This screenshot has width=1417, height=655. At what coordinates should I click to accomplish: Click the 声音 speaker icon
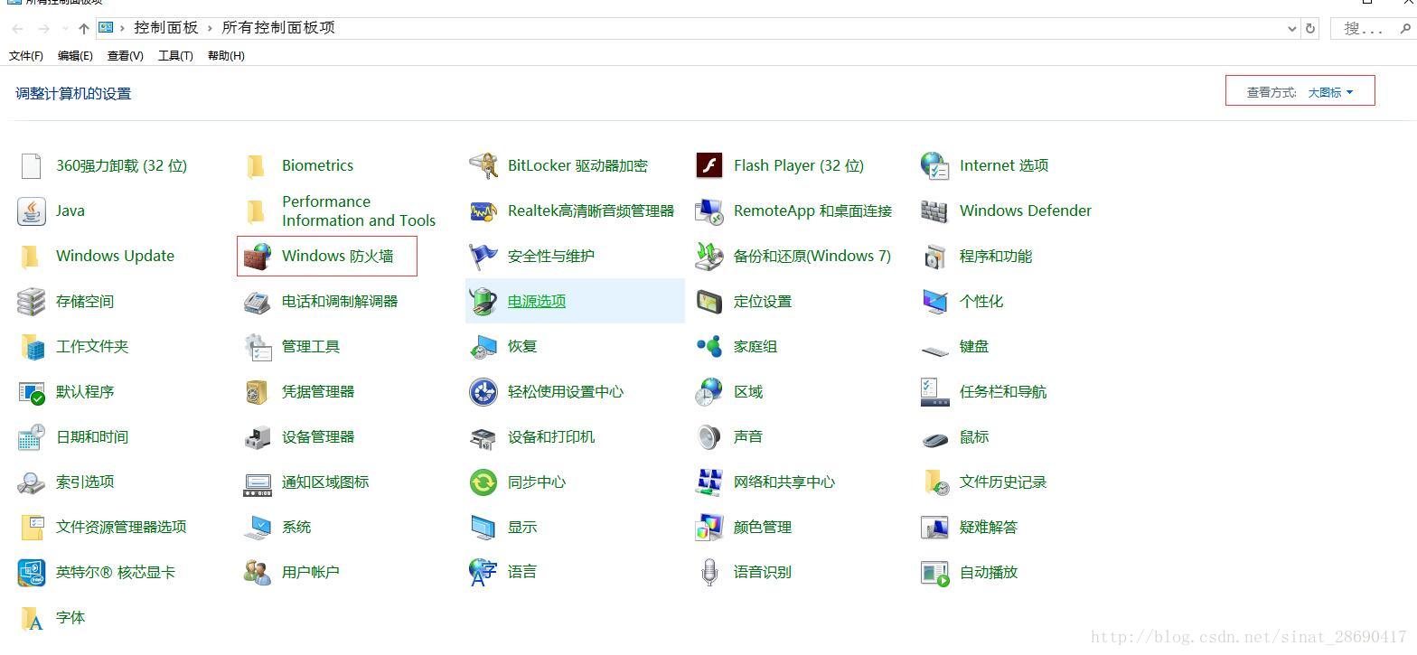[x=708, y=436]
